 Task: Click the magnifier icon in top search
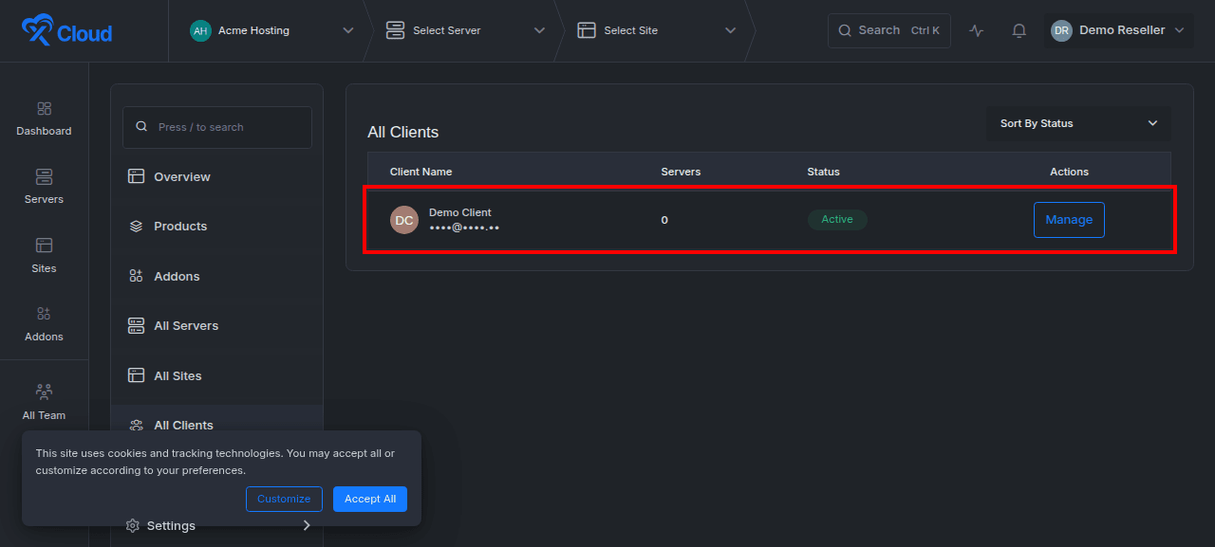tap(845, 30)
